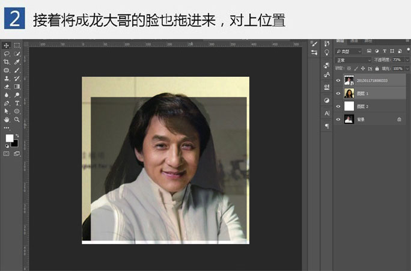Click the white foreground color swatch

(x=10, y=138)
